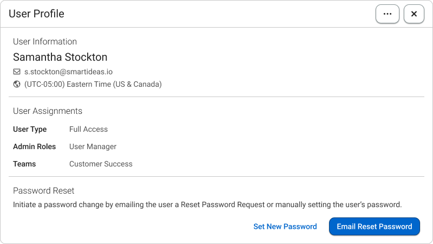Select the s.stockton@smartideas.io email address
433x244 pixels.
69,72
